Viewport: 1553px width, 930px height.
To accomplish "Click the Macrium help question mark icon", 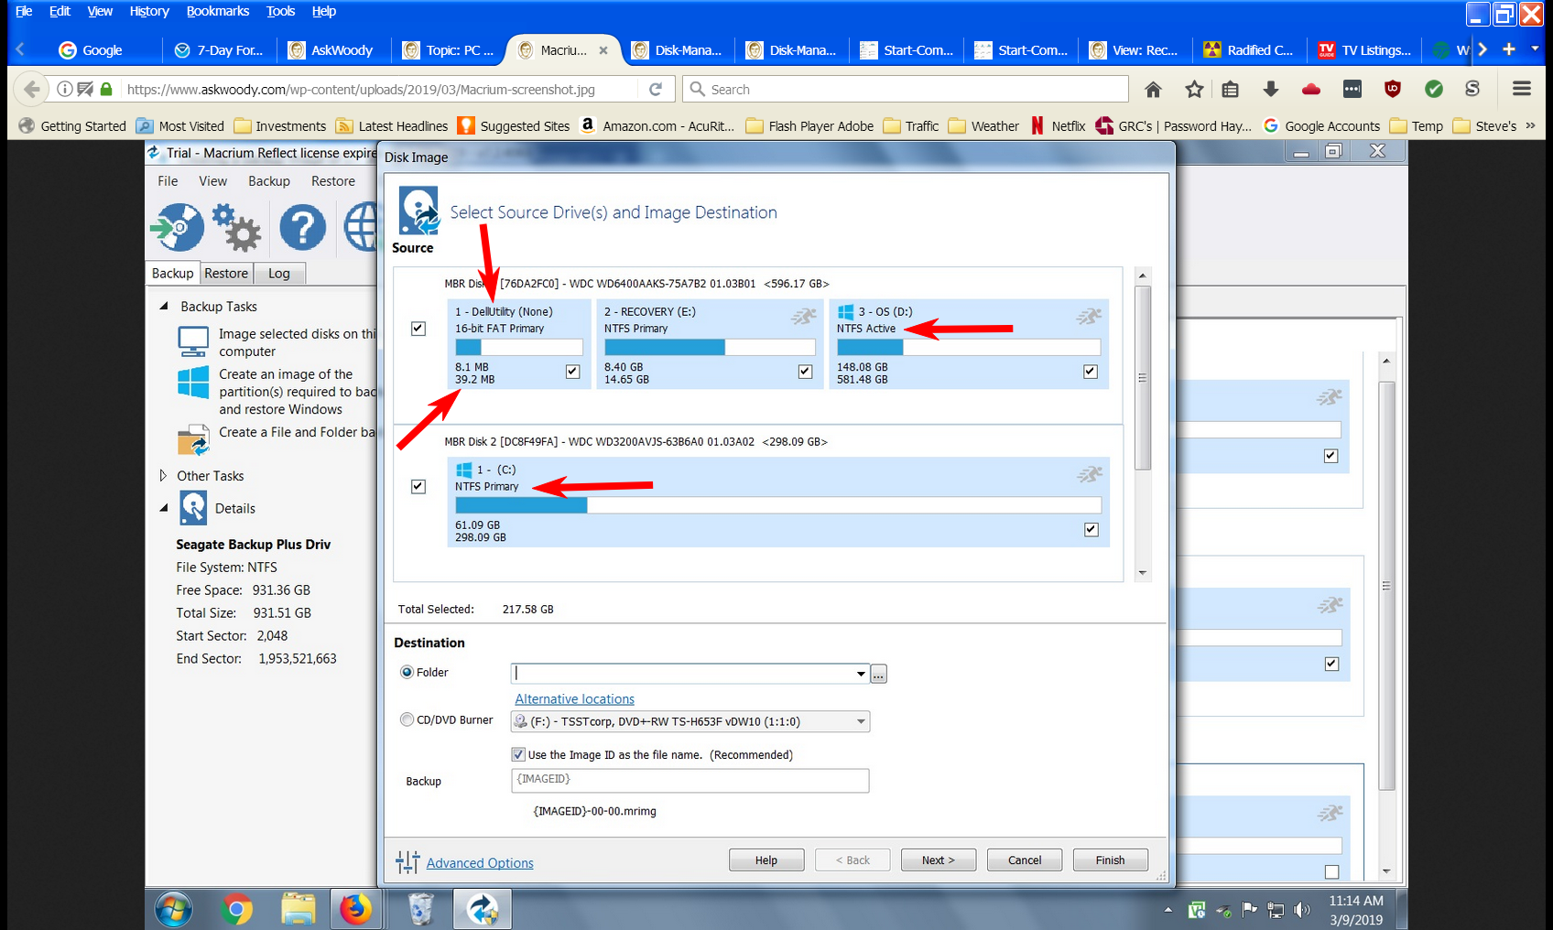I will point(302,228).
